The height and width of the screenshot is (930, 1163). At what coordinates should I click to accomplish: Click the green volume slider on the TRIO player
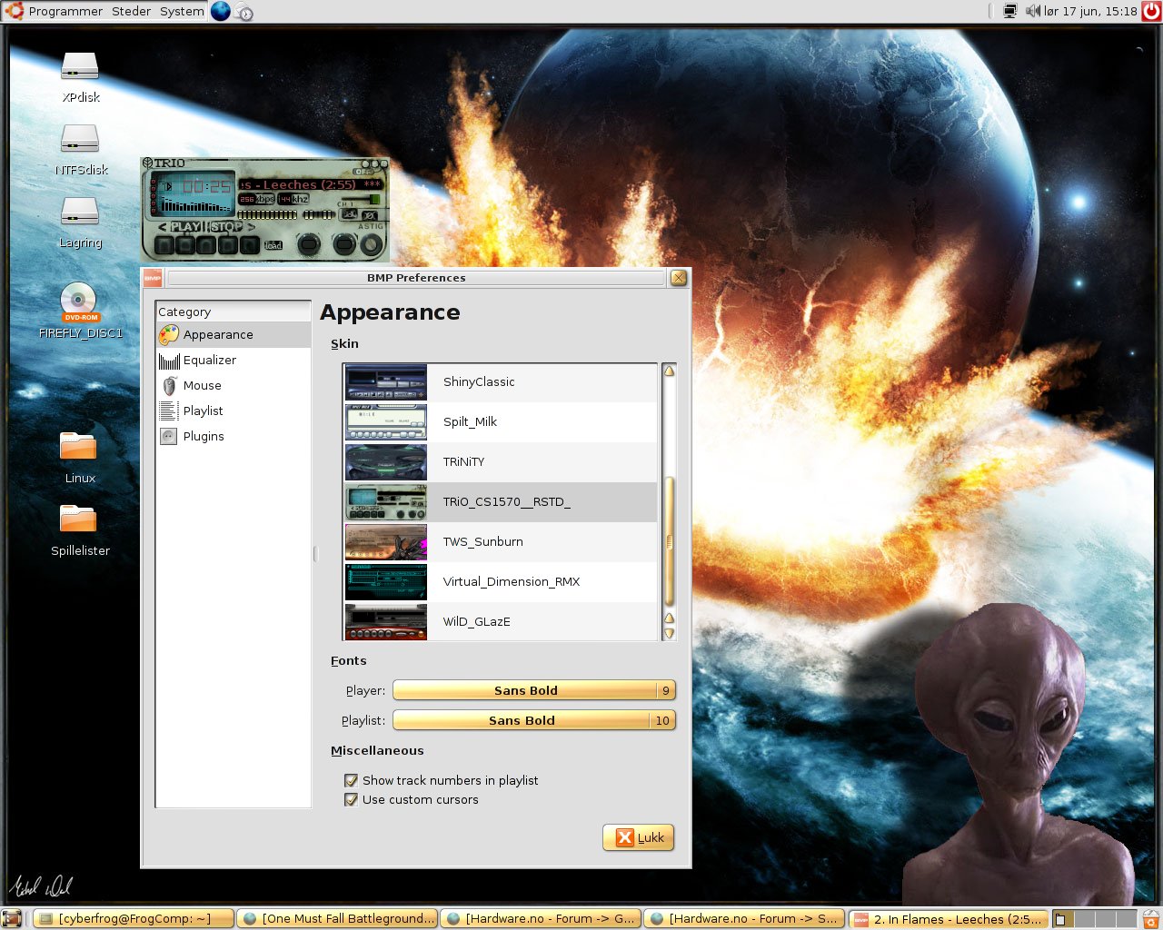click(x=373, y=199)
